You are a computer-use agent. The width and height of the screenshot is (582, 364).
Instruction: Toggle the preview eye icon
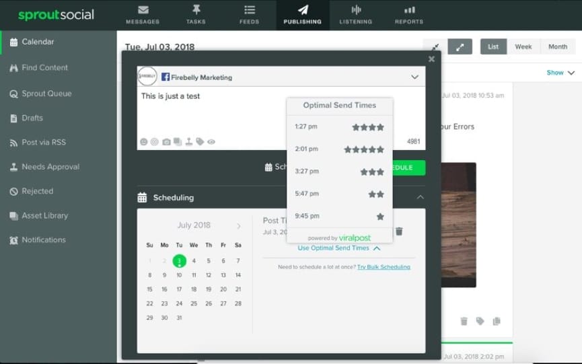coord(211,142)
